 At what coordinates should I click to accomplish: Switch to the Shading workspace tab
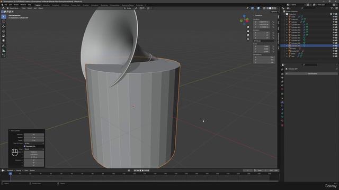pos(86,5)
